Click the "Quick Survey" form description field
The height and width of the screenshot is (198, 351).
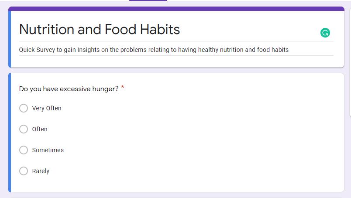[x=154, y=50]
